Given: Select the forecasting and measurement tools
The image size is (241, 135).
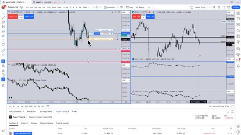Looking at the screenshot, I should (x=3, y=31).
